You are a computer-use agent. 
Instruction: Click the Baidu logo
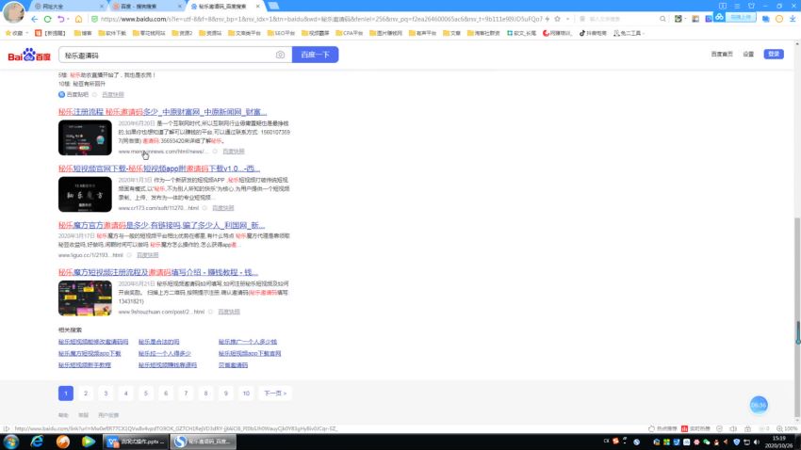click(29, 55)
